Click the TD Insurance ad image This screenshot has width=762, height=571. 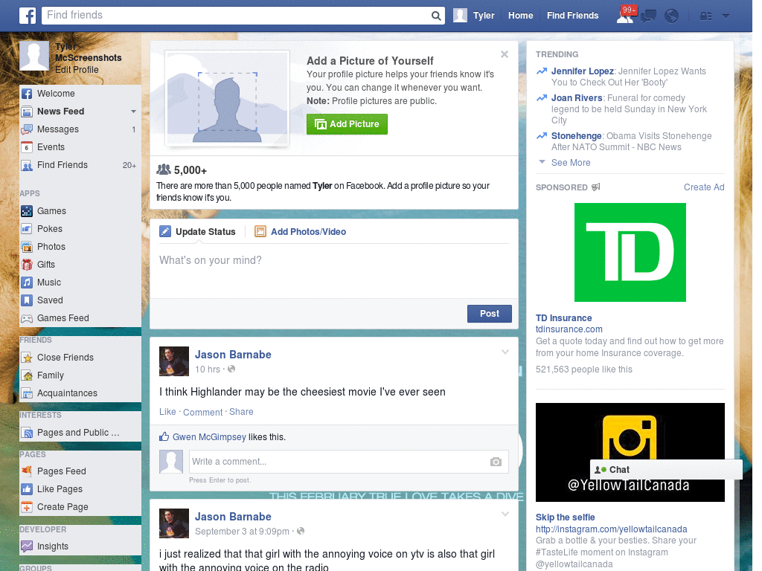(630, 253)
